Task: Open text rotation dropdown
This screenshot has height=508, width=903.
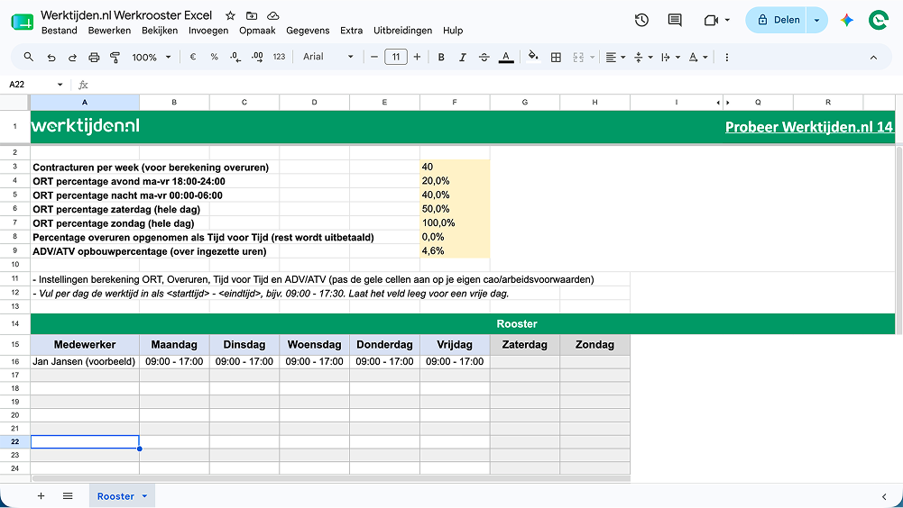Action: click(x=697, y=57)
